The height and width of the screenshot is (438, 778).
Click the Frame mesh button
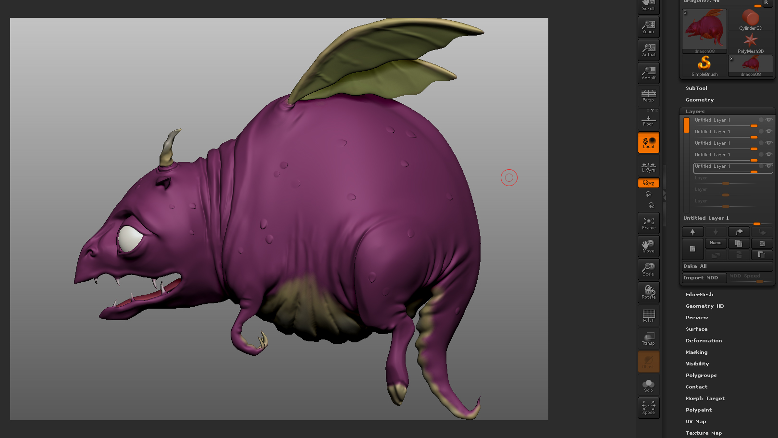[648, 223]
